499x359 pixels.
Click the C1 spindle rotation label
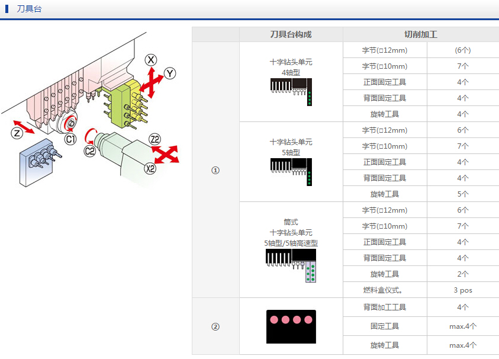point(70,139)
